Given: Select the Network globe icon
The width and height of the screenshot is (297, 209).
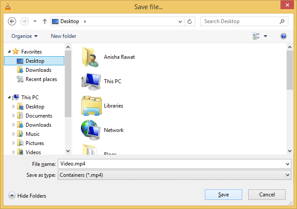Looking at the screenshot, I should pyautogui.click(x=91, y=130).
